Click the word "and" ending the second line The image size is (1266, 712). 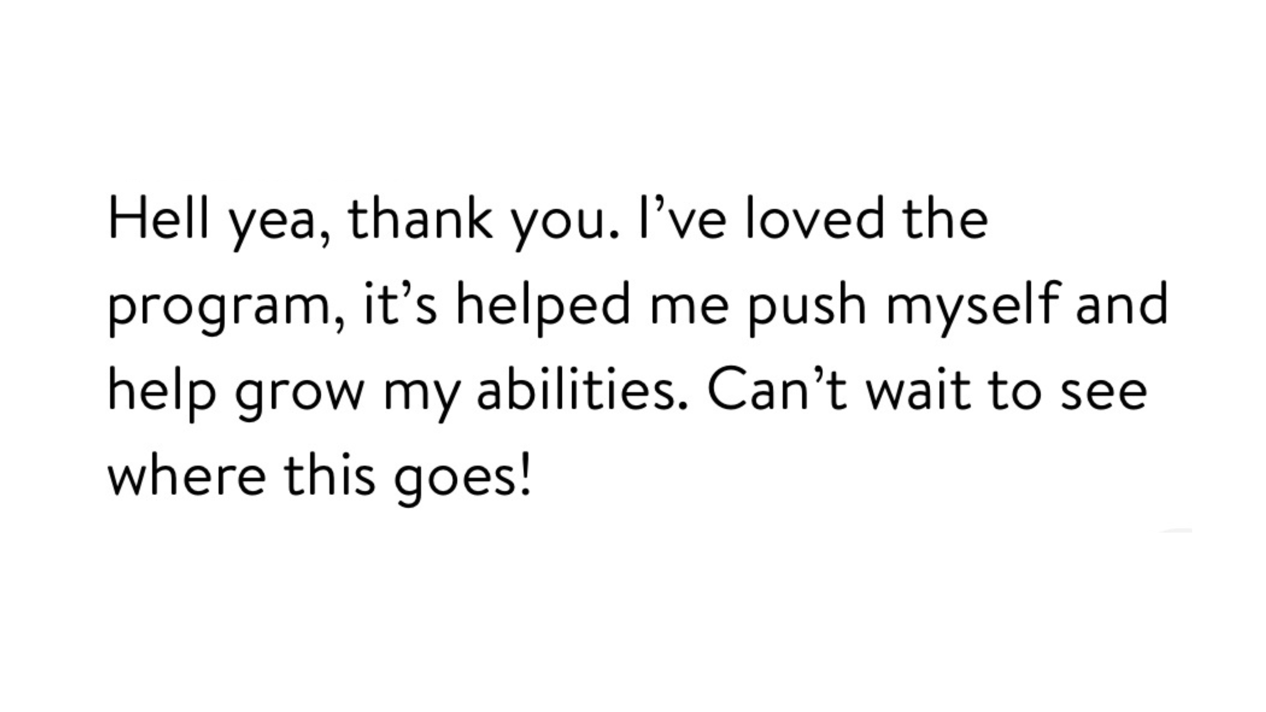point(1123,303)
